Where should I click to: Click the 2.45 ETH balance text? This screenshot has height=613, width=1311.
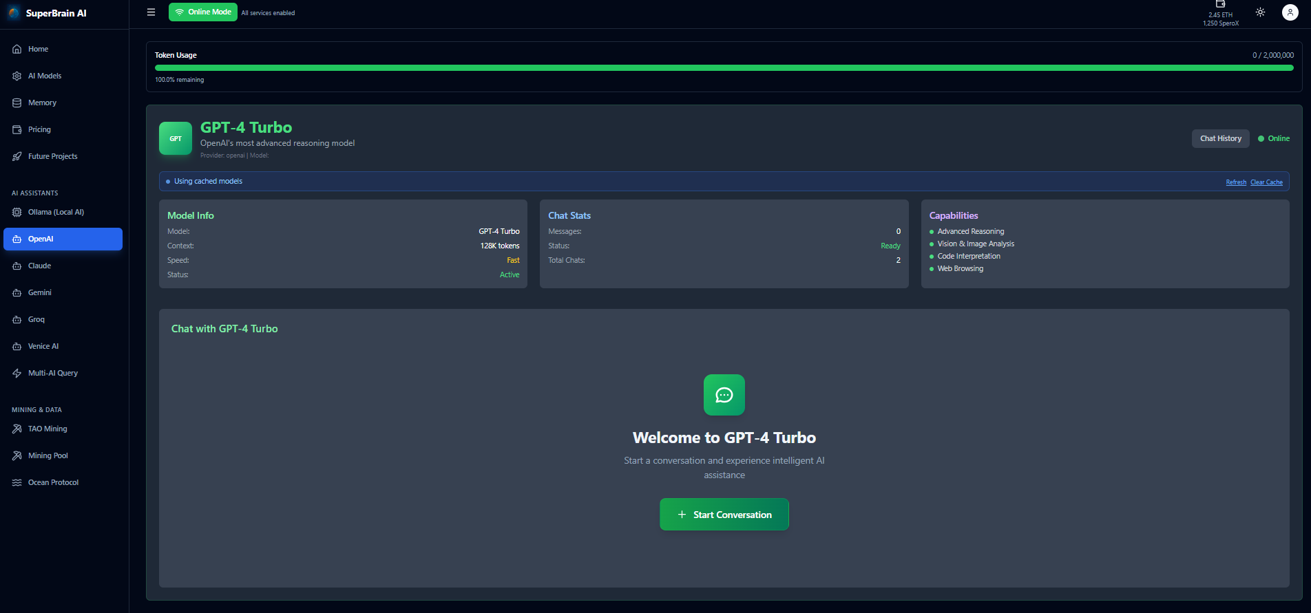click(1221, 15)
